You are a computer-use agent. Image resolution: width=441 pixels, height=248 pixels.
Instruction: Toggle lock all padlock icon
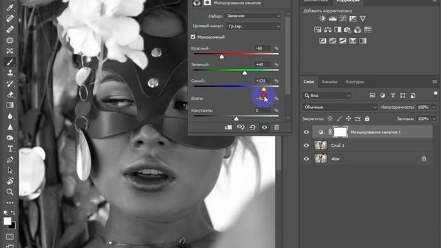pos(367,118)
